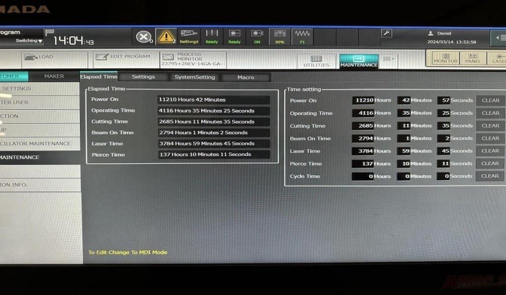Image resolution: width=506 pixels, height=295 pixels.
Task: Click the Pierce Time hours field 137
Action: point(363,164)
